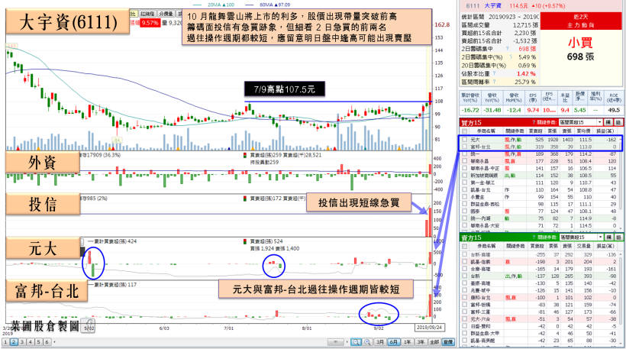Click last button in 買方15 header
Viewport: 626px width, 349px height.
618,122
